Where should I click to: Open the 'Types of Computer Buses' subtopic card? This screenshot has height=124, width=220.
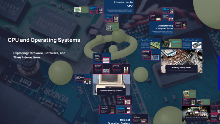point(168,11)
